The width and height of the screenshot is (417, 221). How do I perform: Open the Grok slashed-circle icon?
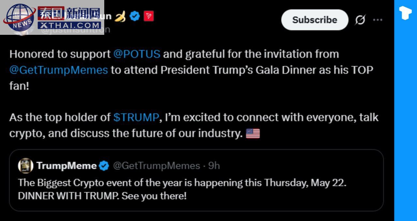coord(360,20)
